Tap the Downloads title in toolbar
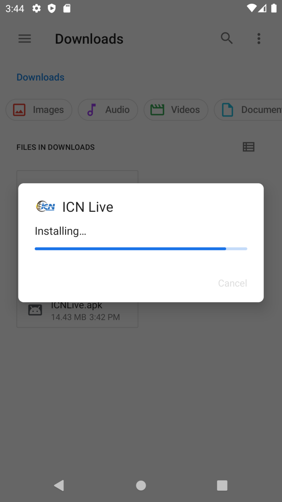 89,39
